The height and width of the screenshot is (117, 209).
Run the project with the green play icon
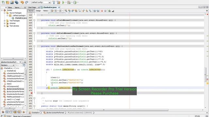coord(63,2)
